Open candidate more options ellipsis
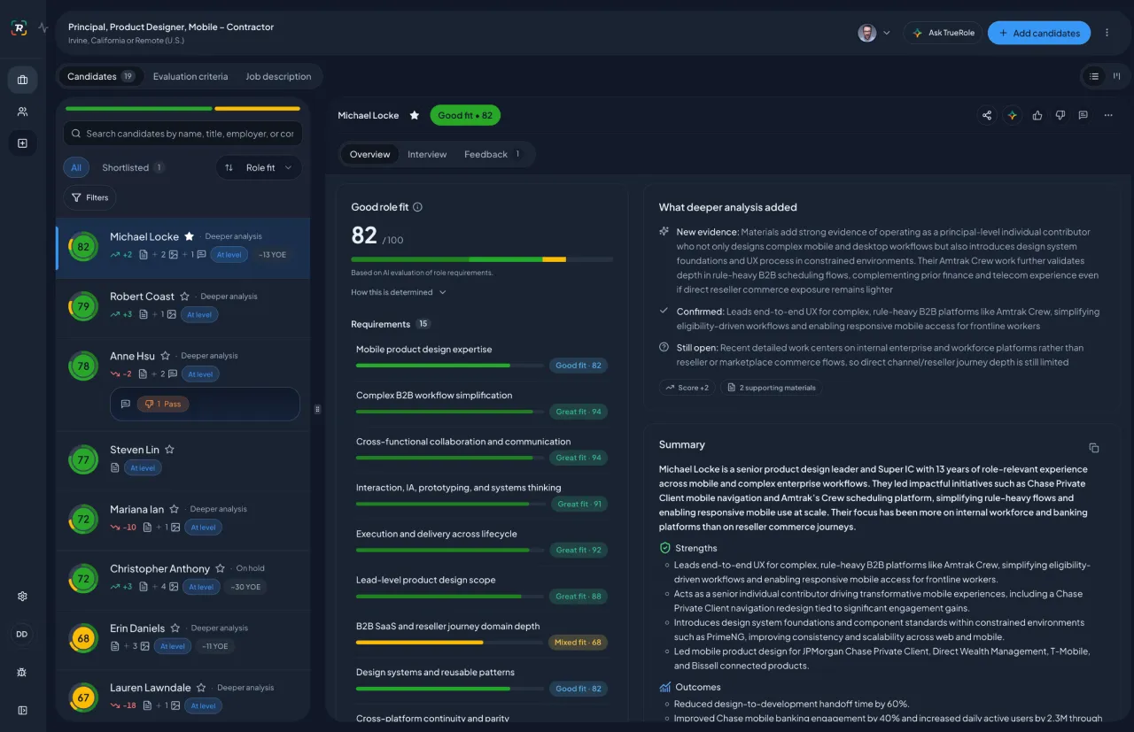This screenshot has height=732, width=1134. [1108, 115]
